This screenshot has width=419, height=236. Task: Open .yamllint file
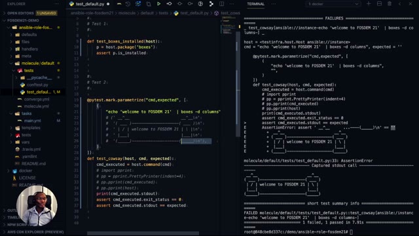click(29, 157)
